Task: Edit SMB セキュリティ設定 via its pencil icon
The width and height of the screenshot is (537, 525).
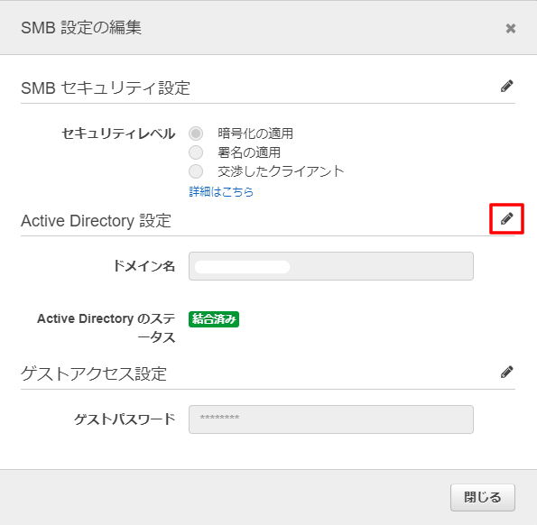Action: (x=507, y=86)
